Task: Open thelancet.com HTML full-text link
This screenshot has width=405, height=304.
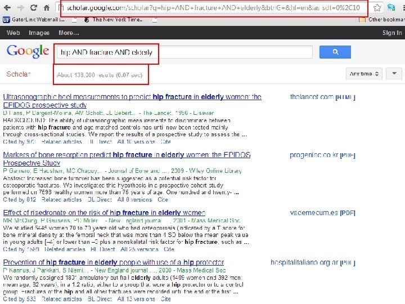Action: click(323, 97)
